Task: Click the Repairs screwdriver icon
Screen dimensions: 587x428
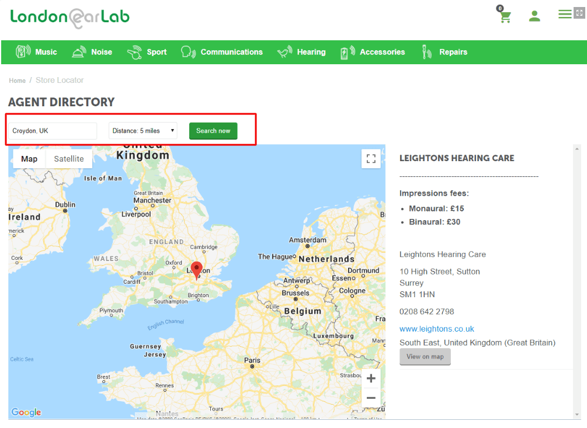Action: tap(427, 52)
